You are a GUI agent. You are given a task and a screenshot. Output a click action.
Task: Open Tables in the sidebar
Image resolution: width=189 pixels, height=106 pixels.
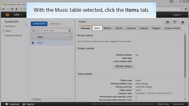[8, 31]
